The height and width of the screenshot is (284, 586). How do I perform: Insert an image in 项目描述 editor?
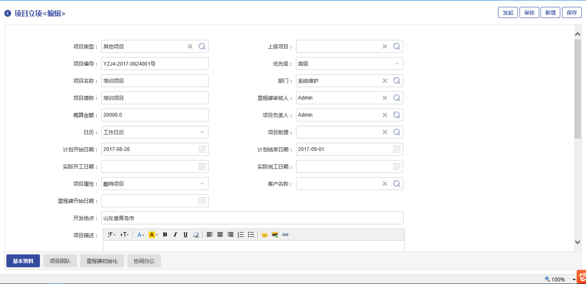275,235
